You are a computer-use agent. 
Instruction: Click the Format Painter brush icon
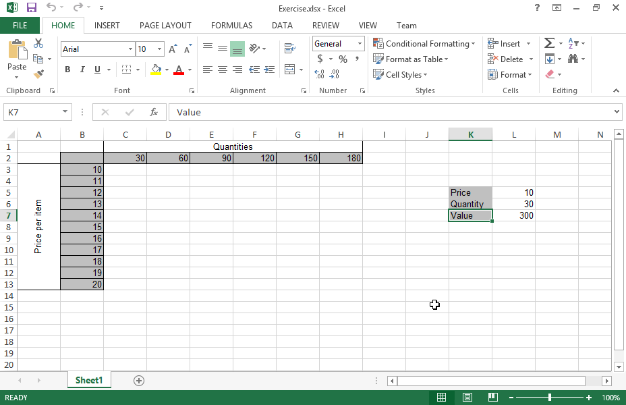pos(38,74)
